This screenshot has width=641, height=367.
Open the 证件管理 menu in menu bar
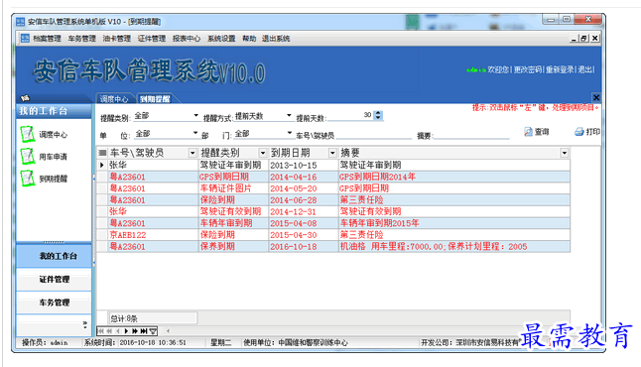click(x=152, y=39)
